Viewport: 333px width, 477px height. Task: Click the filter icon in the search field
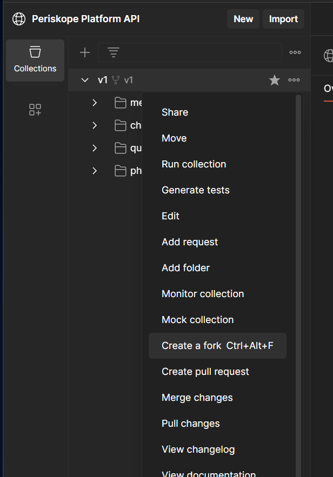pyautogui.click(x=114, y=52)
